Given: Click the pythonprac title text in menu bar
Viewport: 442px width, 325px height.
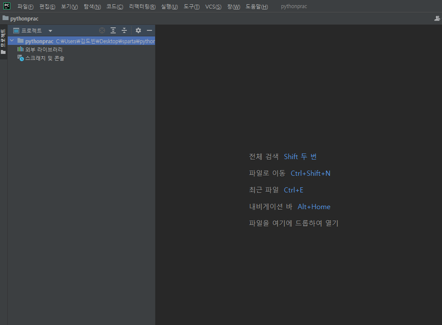Looking at the screenshot, I should tap(294, 6).
